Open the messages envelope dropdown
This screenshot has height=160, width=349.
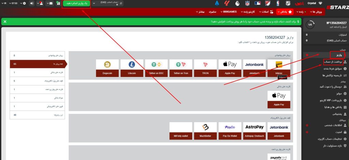pos(50,3)
